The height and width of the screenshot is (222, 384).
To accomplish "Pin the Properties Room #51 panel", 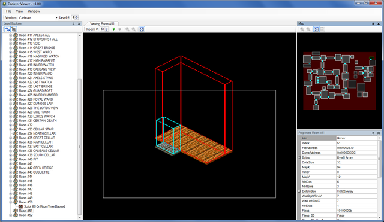I will [x=373, y=133].
